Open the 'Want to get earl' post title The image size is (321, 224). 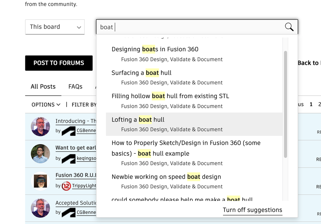point(76,148)
